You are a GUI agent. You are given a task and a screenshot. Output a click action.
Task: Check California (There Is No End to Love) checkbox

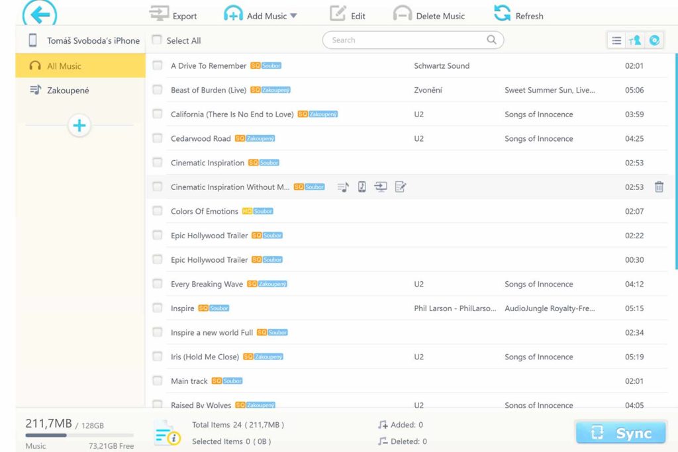tap(158, 114)
